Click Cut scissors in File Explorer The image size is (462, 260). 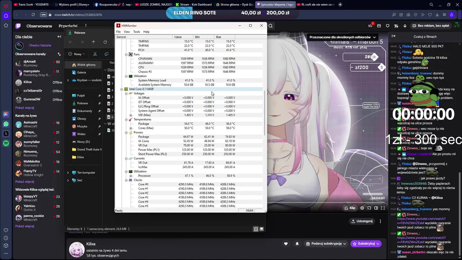(x=95, y=54)
